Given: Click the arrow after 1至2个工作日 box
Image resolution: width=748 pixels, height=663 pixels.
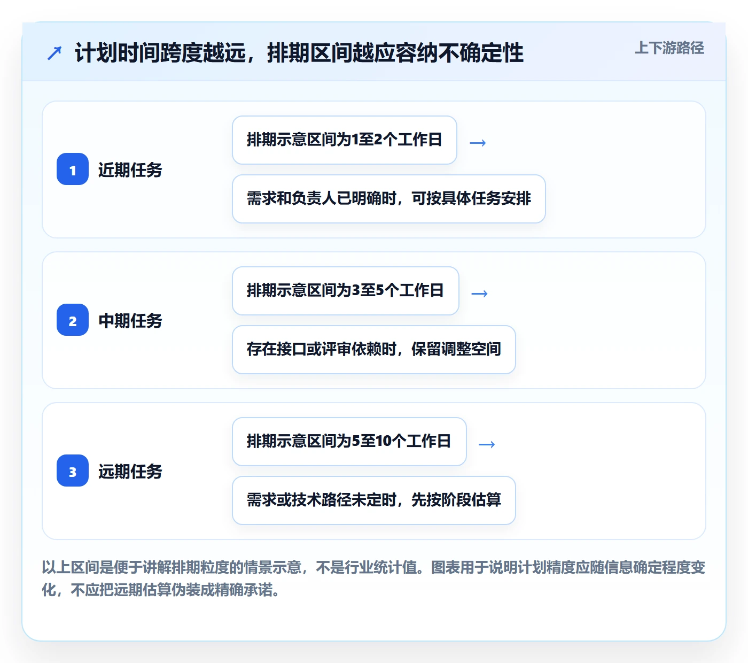Looking at the screenshot, I should 478,142.
